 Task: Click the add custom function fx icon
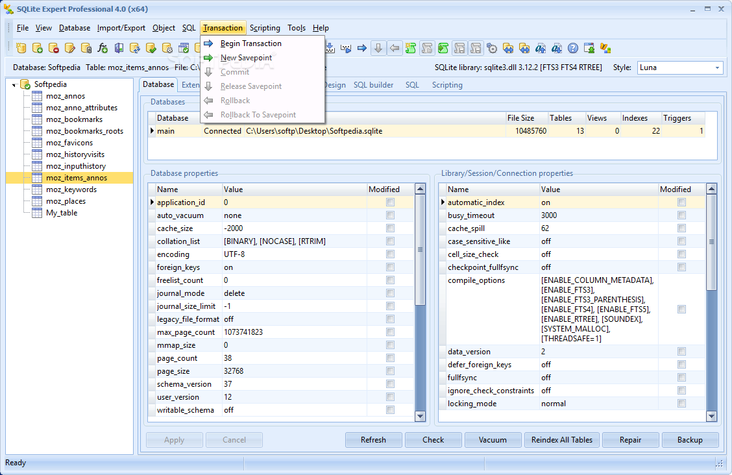tap(103, 48)
